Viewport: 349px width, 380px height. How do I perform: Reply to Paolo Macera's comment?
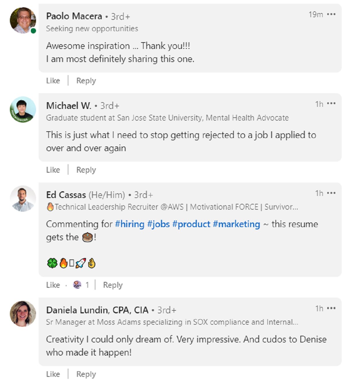click(x=86, y=81)
